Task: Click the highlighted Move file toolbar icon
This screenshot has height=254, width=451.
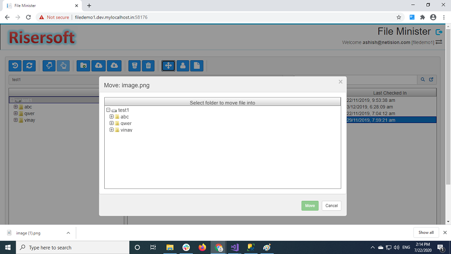Action: pos(168,66)
